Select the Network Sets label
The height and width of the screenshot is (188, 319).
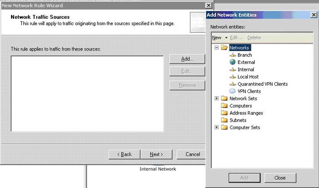pyautogui.click(x=243, y=99)
